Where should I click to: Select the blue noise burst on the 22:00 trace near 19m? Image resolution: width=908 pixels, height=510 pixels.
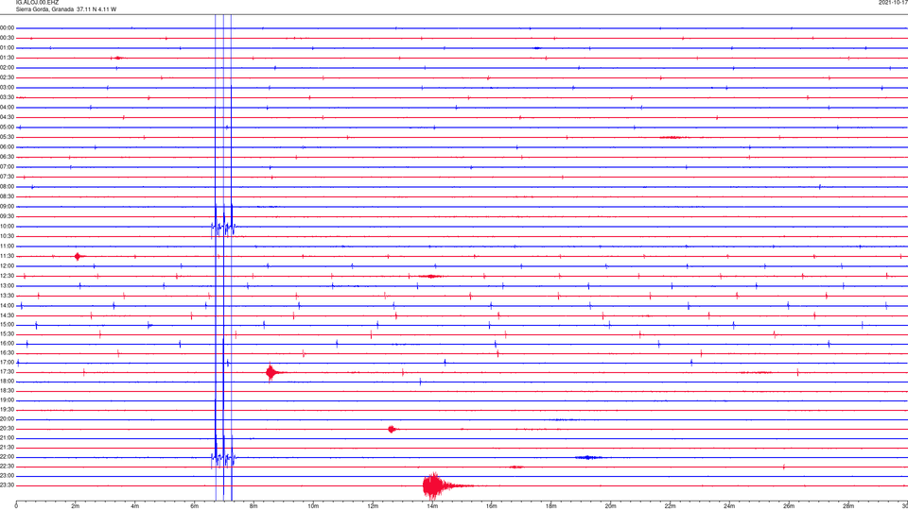tap(588, 457)
